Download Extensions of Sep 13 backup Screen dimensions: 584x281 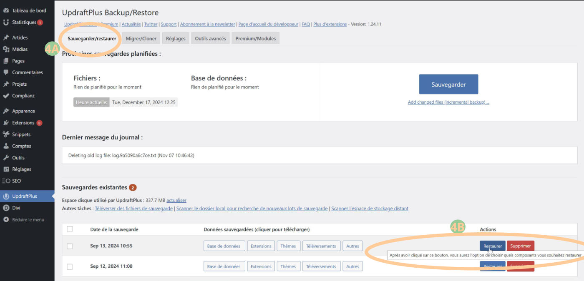pyautogui.click(x=261, y=246)
